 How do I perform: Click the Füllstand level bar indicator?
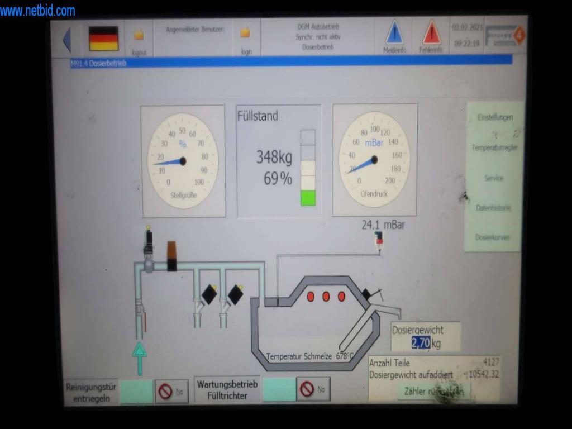click(308, 168)
